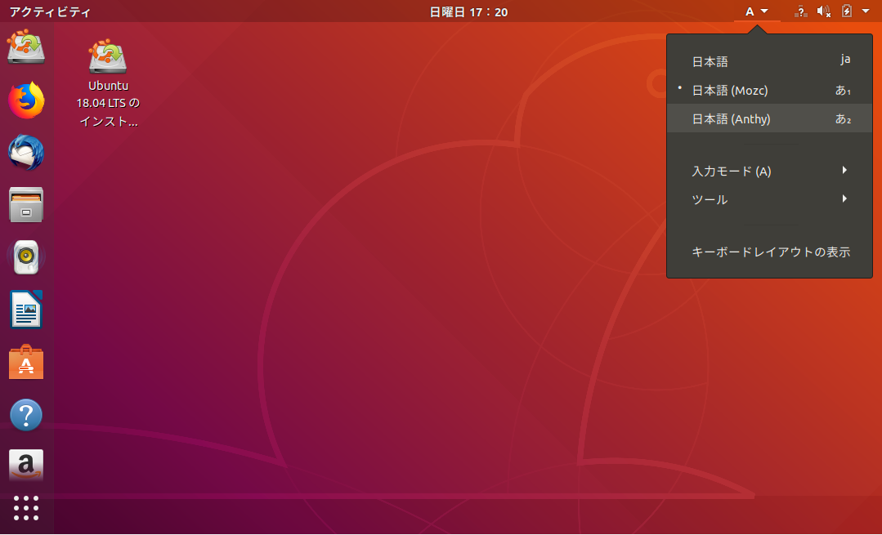Open Ubuntu Software store icon
The image size is (882, 535).
(x=26, y=363)
